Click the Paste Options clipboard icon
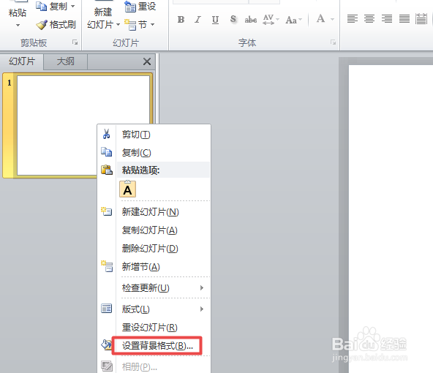 tap(107, 170)
